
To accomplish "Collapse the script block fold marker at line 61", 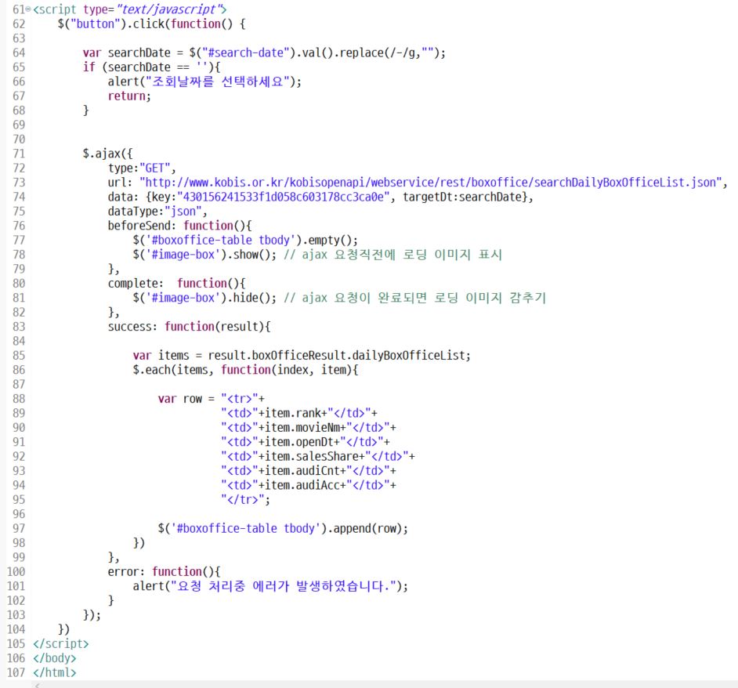I will (28, 9).
